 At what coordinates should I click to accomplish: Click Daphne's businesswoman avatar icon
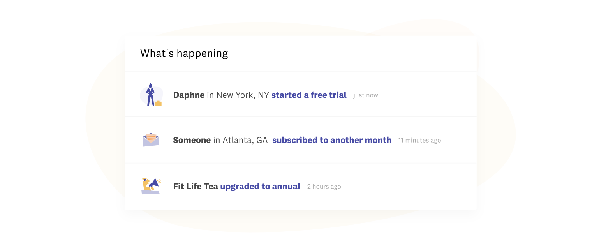tap(151, 93)
